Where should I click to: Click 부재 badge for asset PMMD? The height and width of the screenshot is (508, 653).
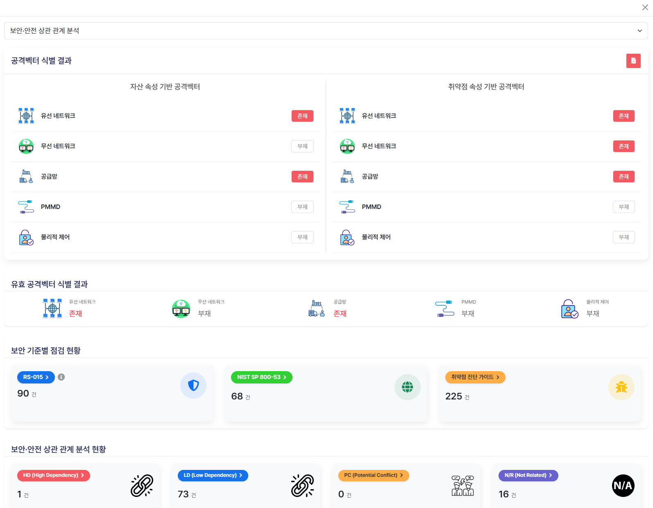303,207
